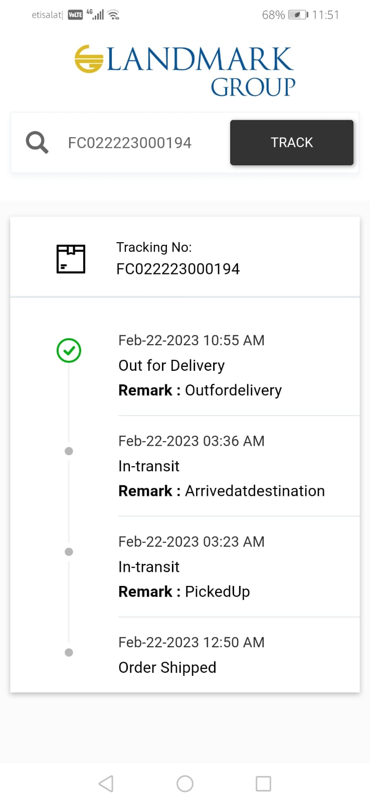Tap the battery icon in status bar

point(298,15)
